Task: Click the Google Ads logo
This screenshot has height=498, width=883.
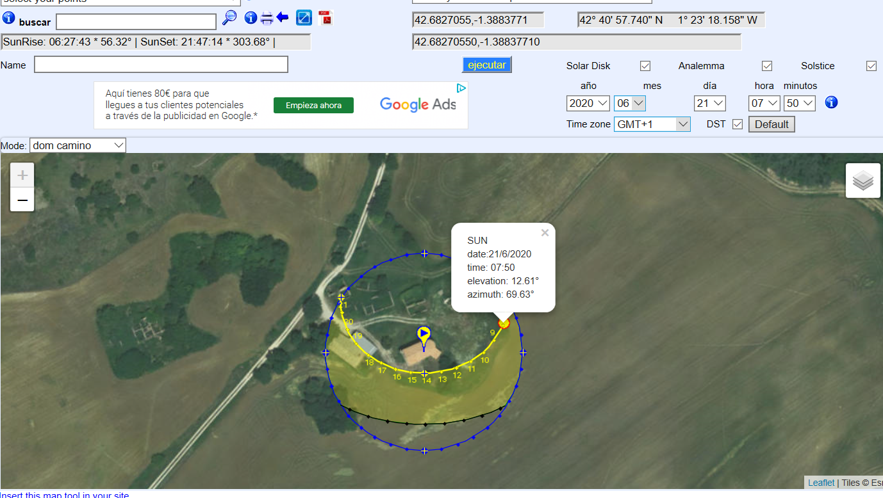Action: click(418, 104)
